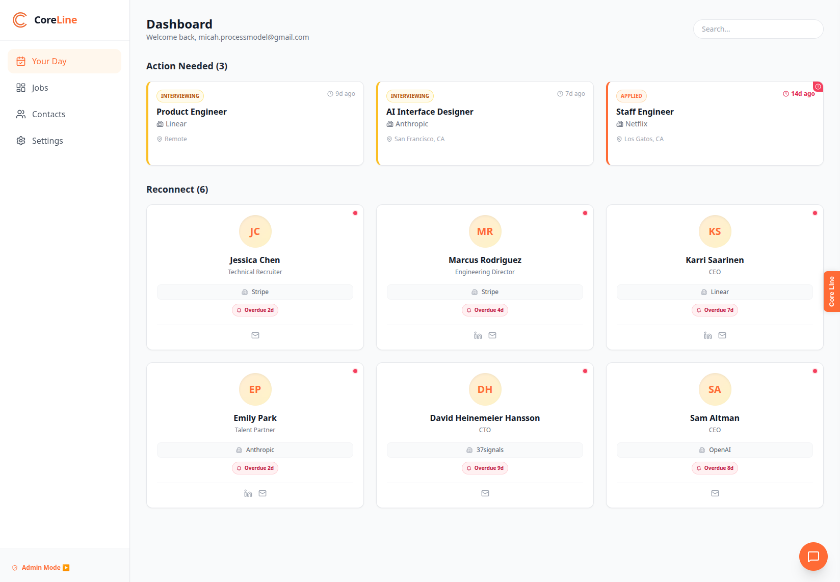This screenshot has height=582, width=840.
Task: Toggle the red status dot on Jessica Chen's card
Action: click(x=355, y=213)
